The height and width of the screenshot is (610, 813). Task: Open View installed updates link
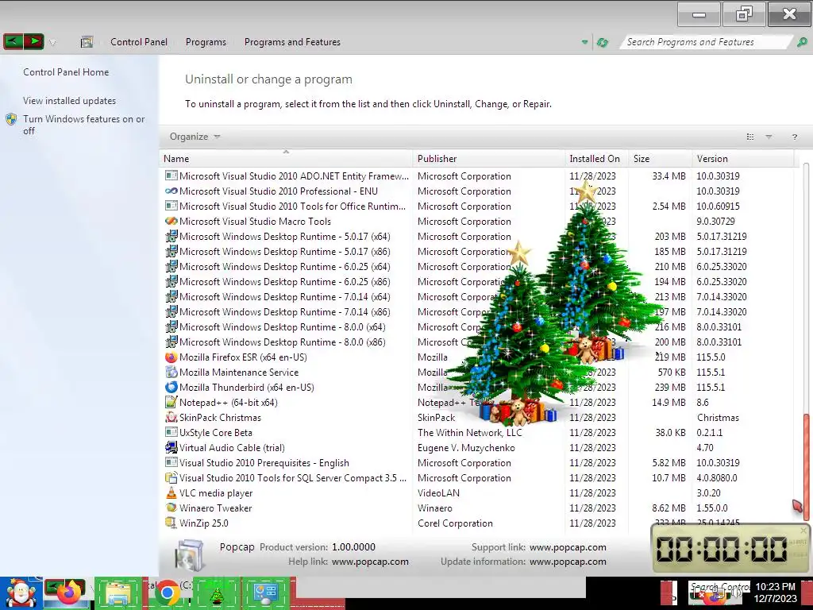[x=69, y=101]
